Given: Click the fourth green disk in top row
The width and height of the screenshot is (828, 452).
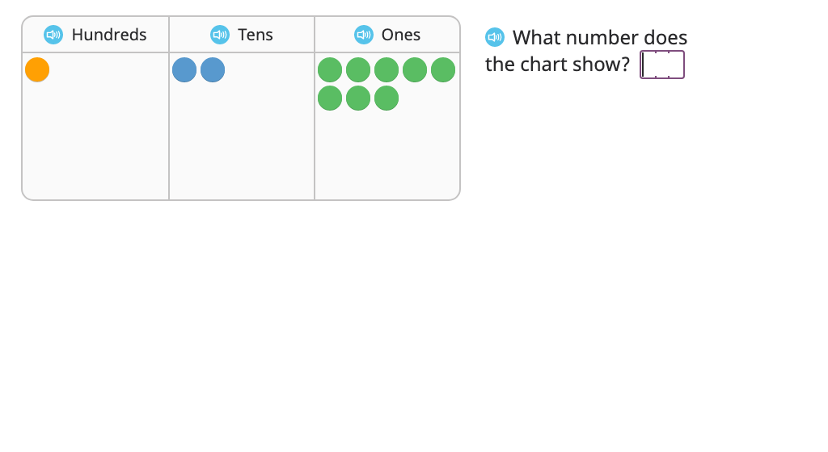Looking at the screenshot, I should coord(415,70).
